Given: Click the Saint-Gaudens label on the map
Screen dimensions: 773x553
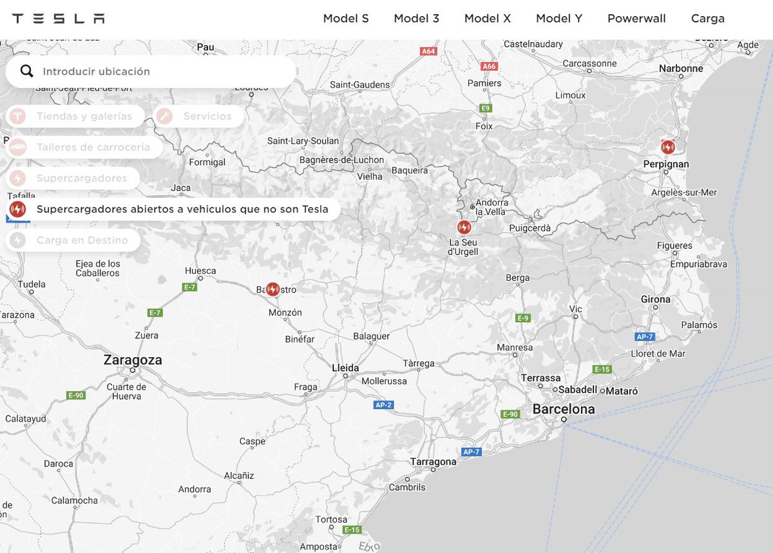Looking at the screenshot, I should coord(359,84).
